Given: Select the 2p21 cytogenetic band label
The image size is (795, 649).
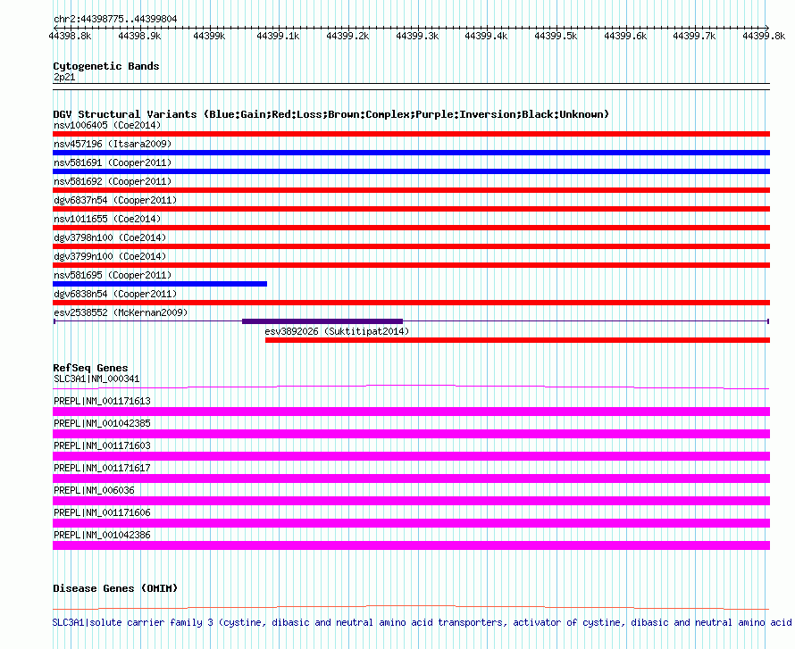Looking at the screenshot, I should point(64,77).
